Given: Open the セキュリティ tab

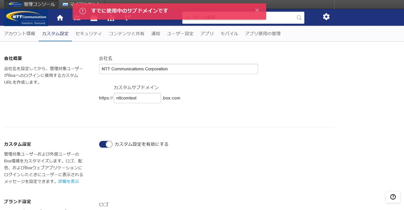Looking at the screenshot, I should (88, 34).
